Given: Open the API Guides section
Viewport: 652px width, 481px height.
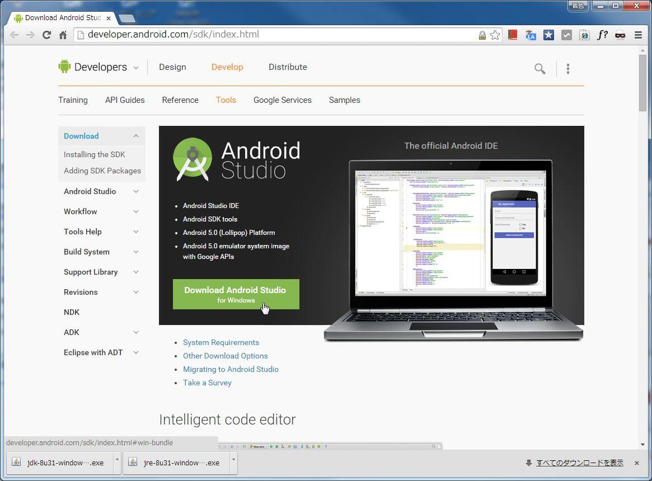Looking at the screenshot, I should click(125, 100).
